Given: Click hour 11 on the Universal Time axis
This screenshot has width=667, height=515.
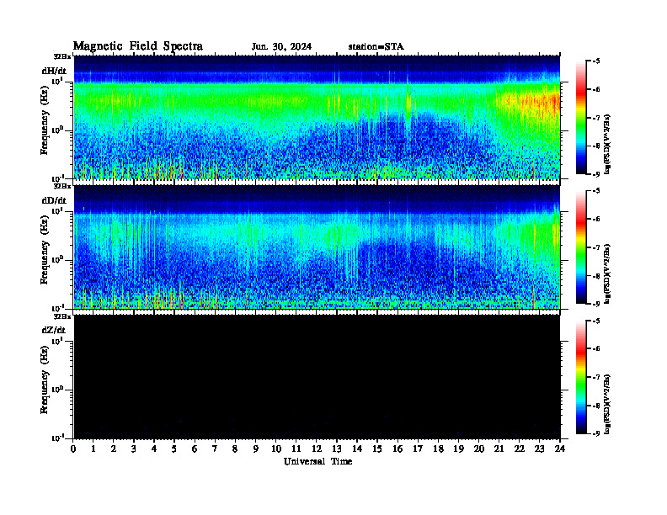Looking at the screenshot, I should (x=296, y=449).
